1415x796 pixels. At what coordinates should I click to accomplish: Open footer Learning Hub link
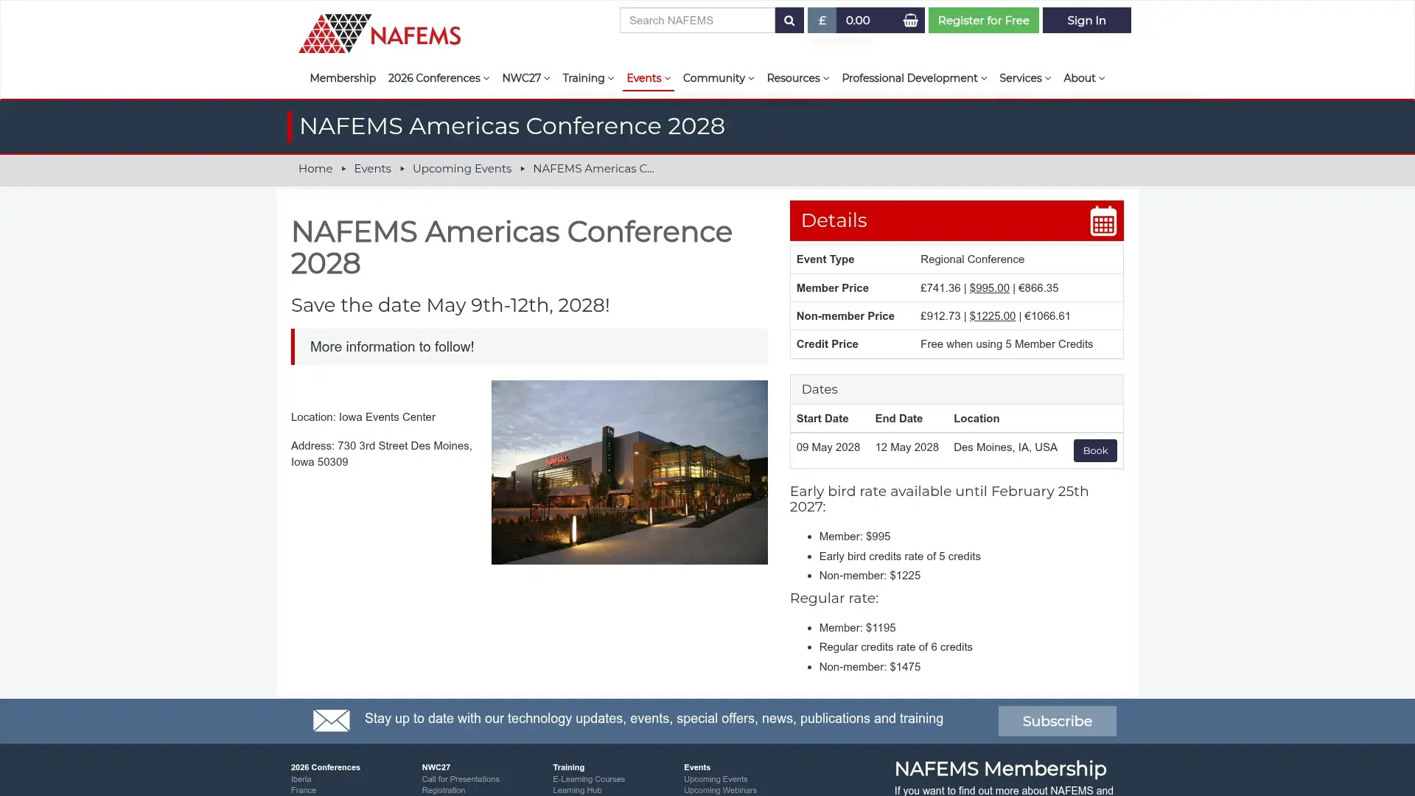pos(576,790)
